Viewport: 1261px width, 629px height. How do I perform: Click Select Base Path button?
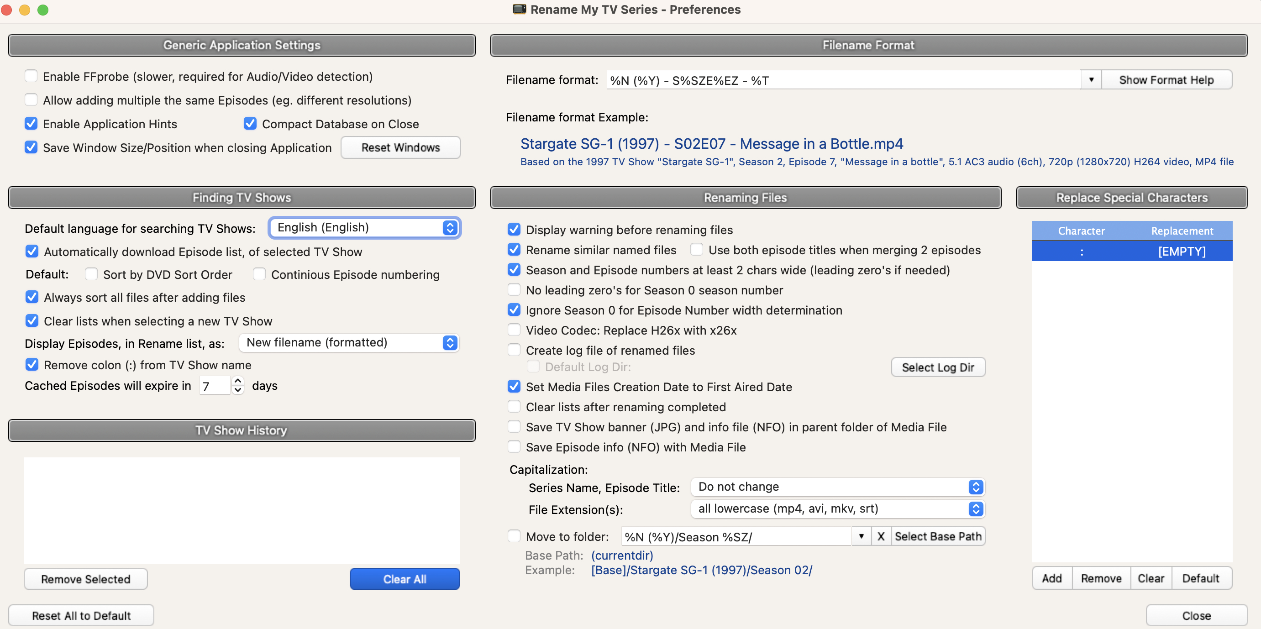click(x=937, y=536)
